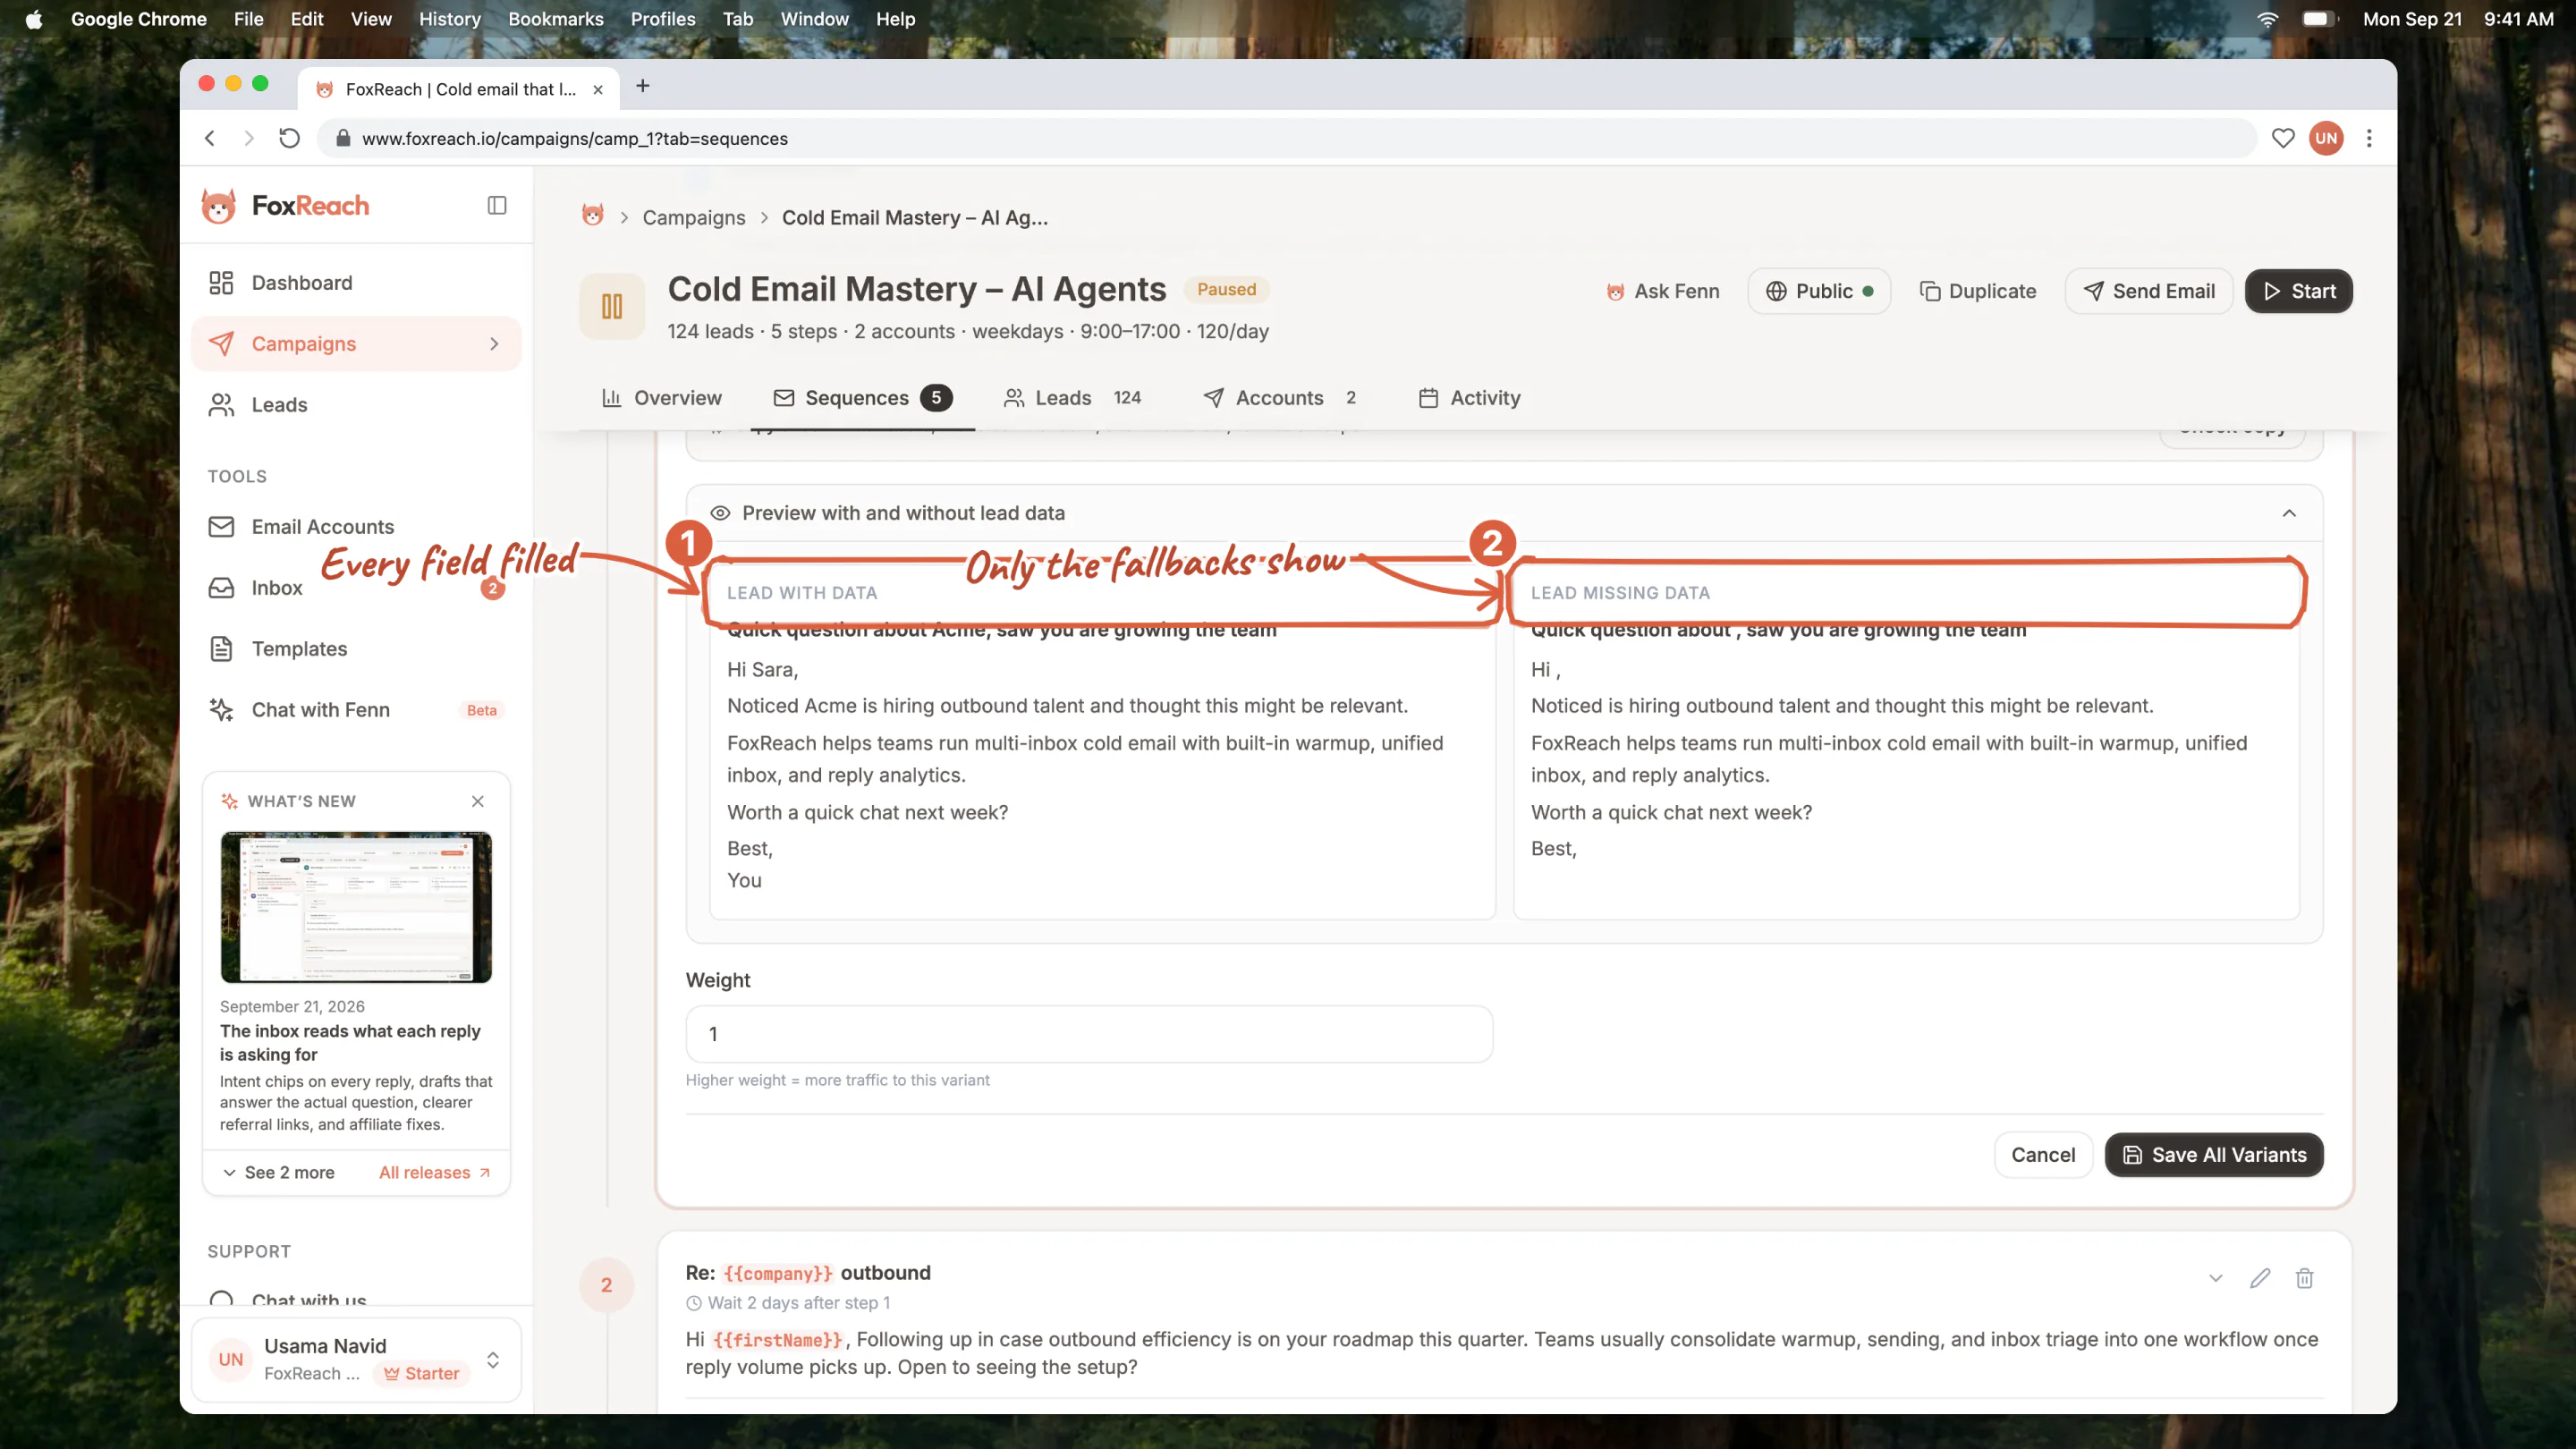Click the FoxReach logo in sidebar

point(284,205)
